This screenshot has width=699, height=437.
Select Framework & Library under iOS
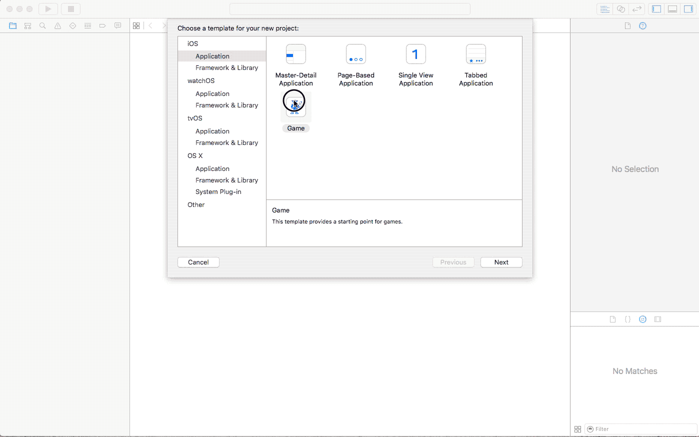[x=227, y=67]
